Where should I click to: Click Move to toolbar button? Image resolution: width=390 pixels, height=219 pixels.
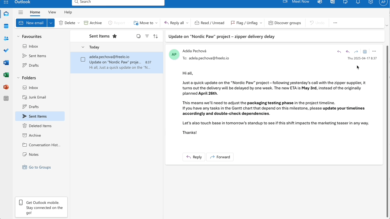143,23
